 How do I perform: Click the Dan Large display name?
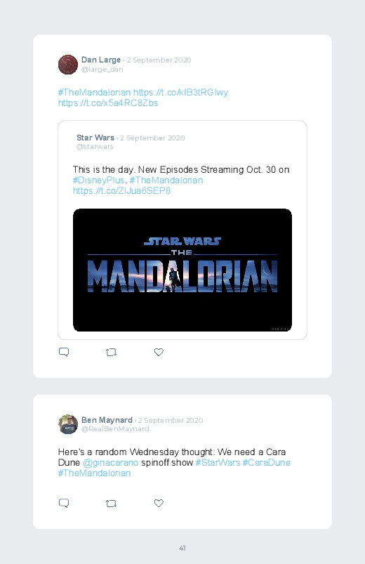101,60
